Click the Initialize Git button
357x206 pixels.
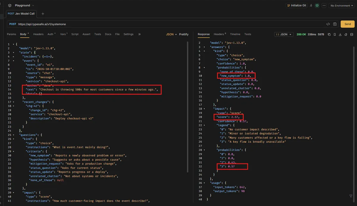pyautogui.click(x=297, y=5)
